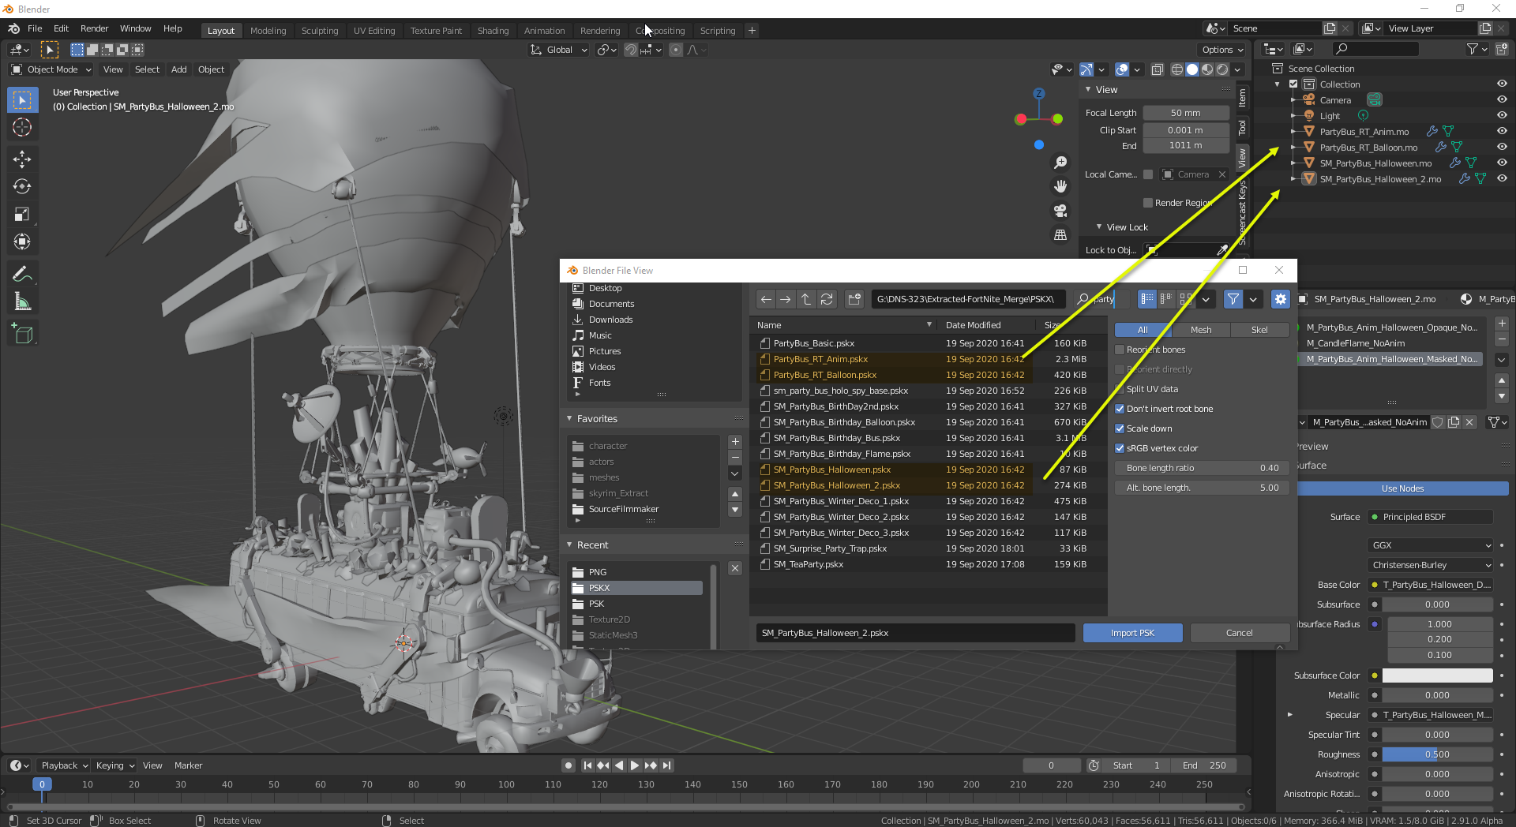Uncheck sRGB vertex color
This screenshot has width=1516, height=827.
(1120, 448)
